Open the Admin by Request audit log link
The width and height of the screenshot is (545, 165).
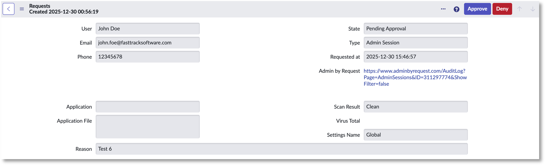(x=415, y=77)
